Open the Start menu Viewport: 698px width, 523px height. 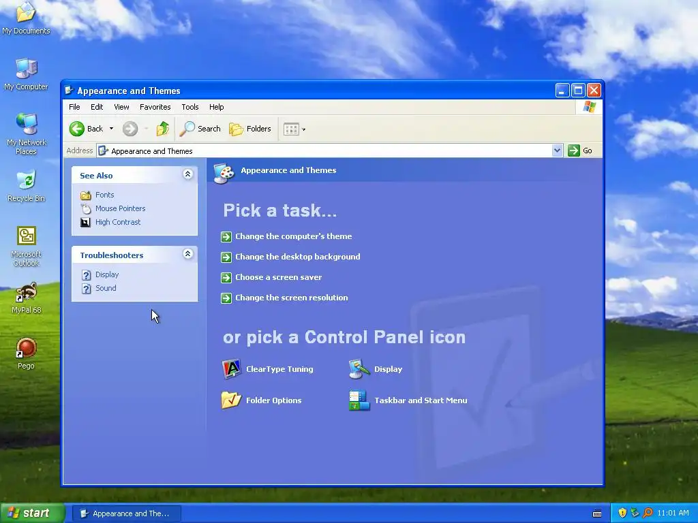31,513
